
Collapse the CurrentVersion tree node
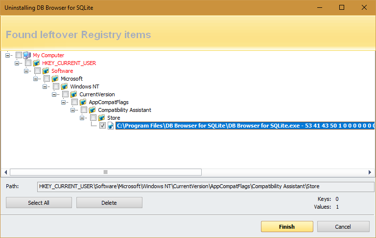click(54, 95)
